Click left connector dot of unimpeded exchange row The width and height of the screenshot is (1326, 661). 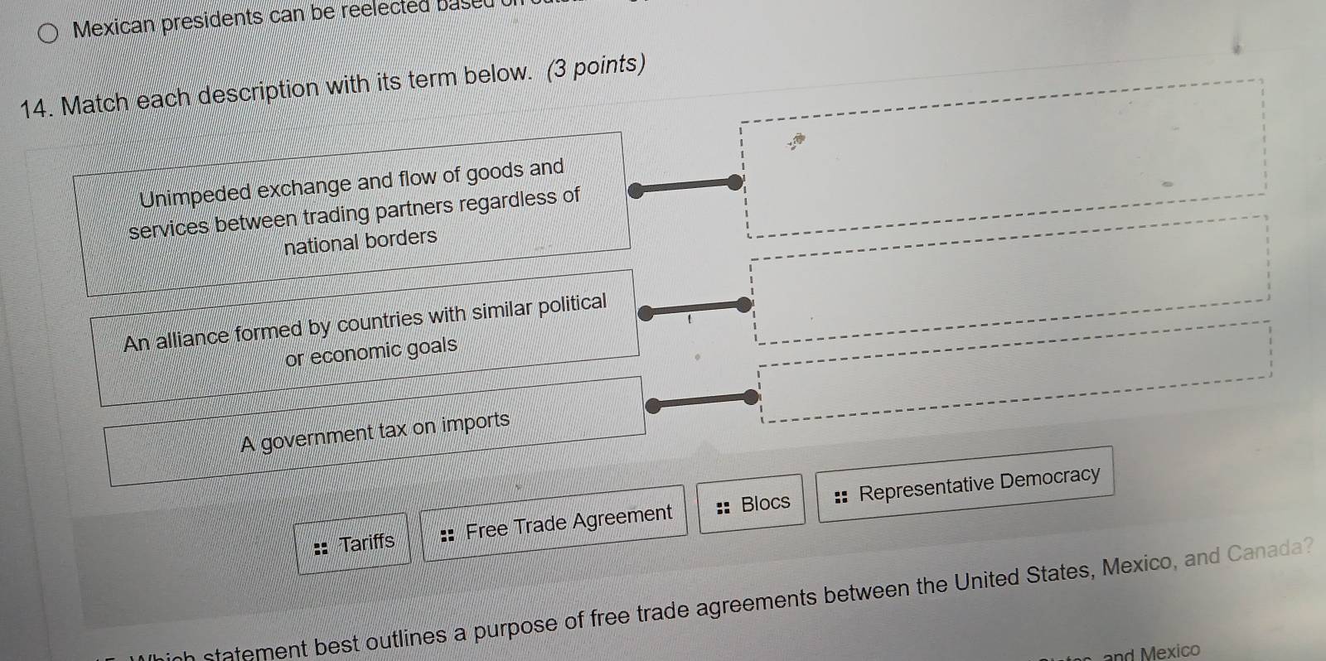[x=636, y=191]
